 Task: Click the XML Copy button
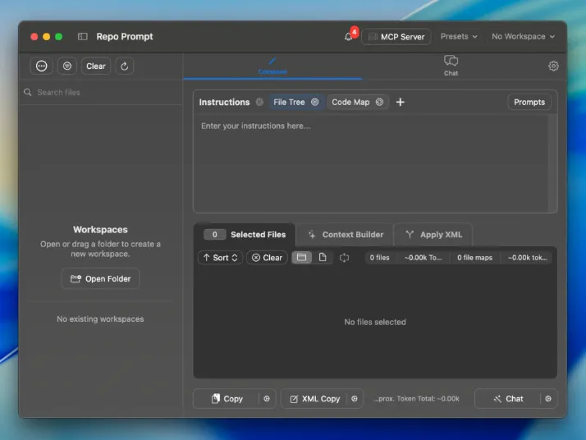[x=314, y=399]
